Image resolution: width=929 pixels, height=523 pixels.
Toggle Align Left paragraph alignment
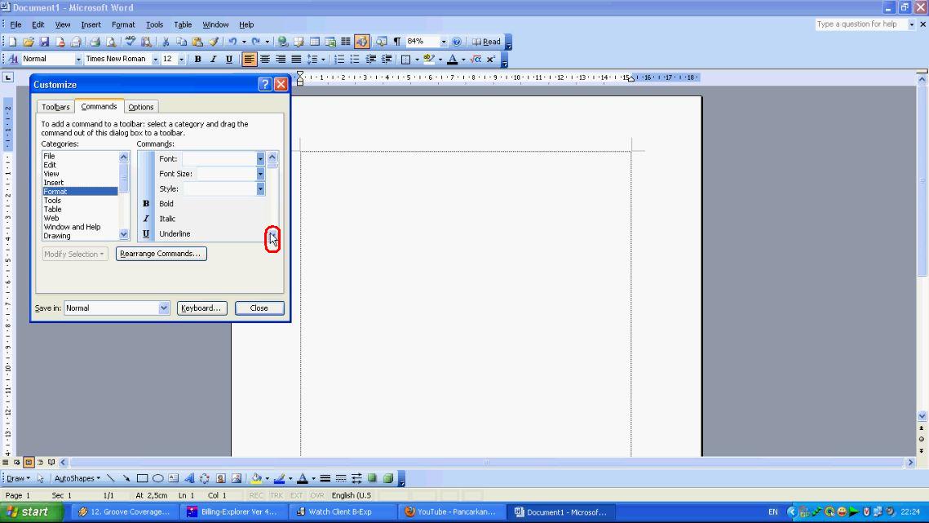[250, 59]
